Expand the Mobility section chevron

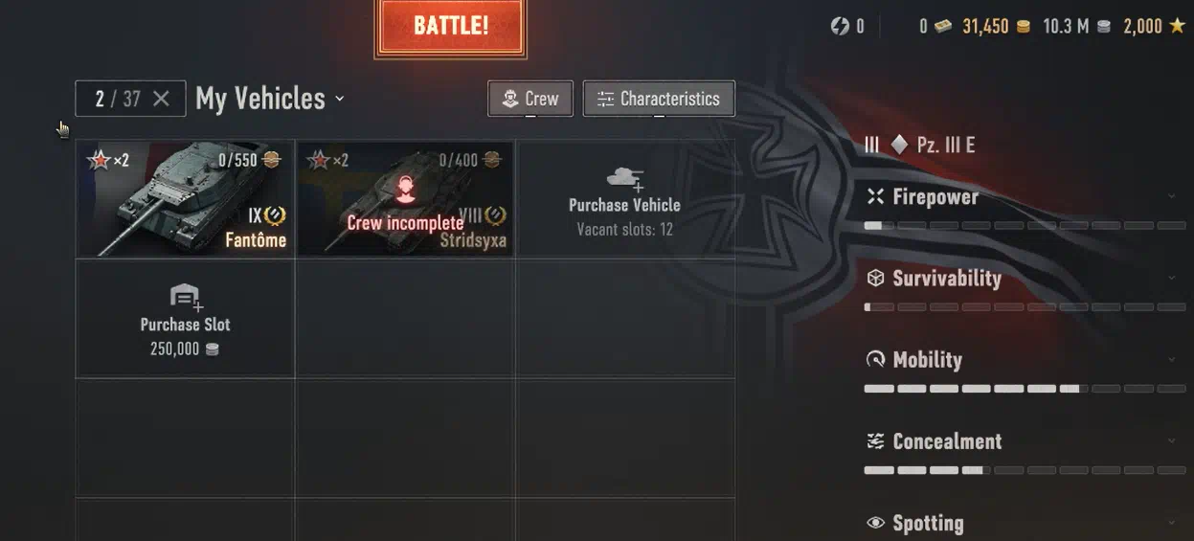tap(1172, 359)
